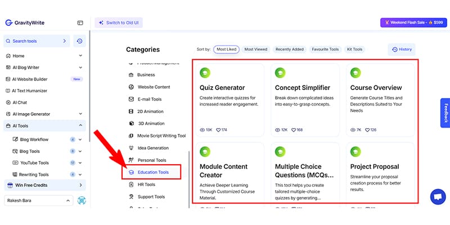450x225 pixels.
Task: Show Favourite Tools
Action: point(325,49)
